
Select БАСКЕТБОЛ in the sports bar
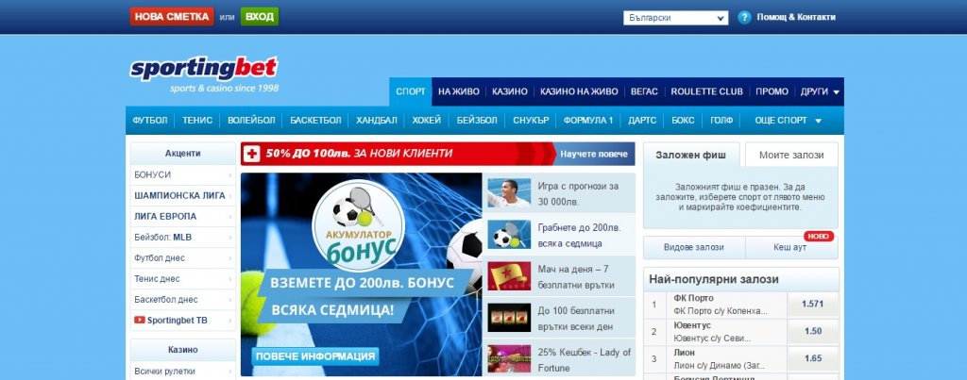[x=315, y=121]
